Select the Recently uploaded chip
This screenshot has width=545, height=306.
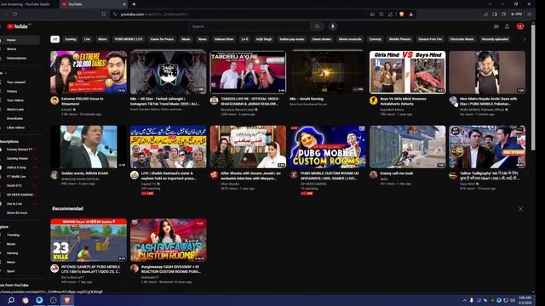coord(495,39)
